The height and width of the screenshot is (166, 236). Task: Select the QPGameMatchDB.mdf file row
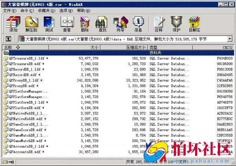pos(118,141)
